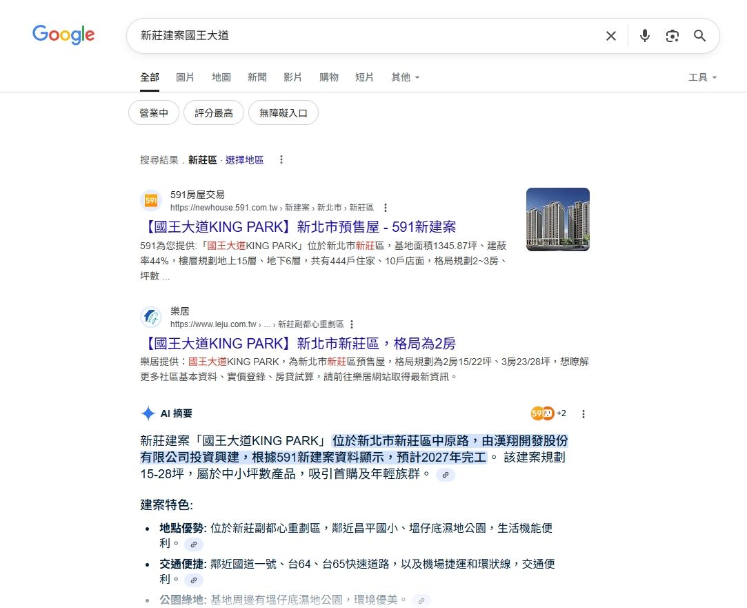Click the 樂居 site favicon
The width and height of the screenshot is (747, 608).
tap(151, 317)
